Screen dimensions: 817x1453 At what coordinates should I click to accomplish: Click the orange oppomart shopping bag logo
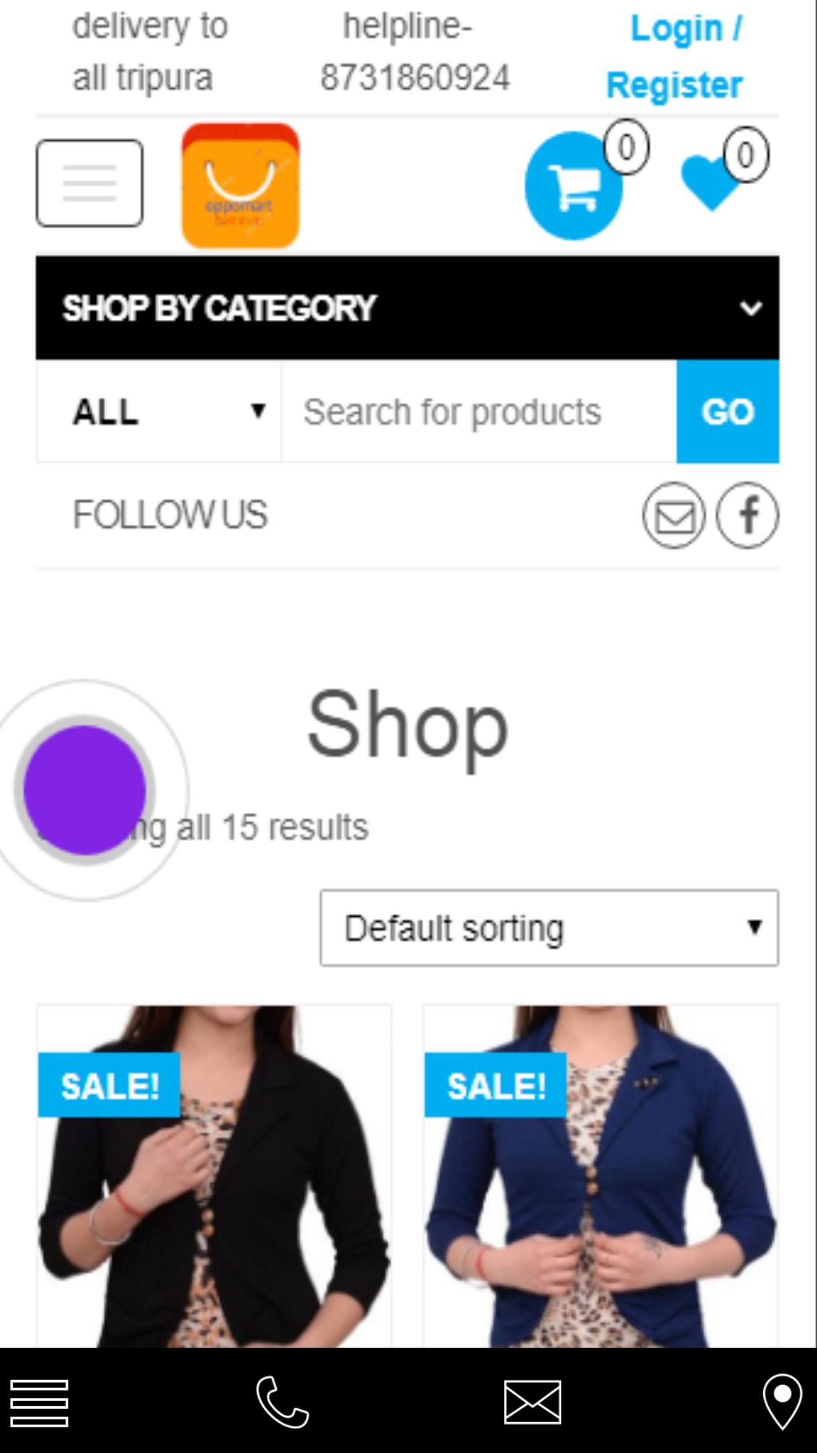[x=241, y=186]
